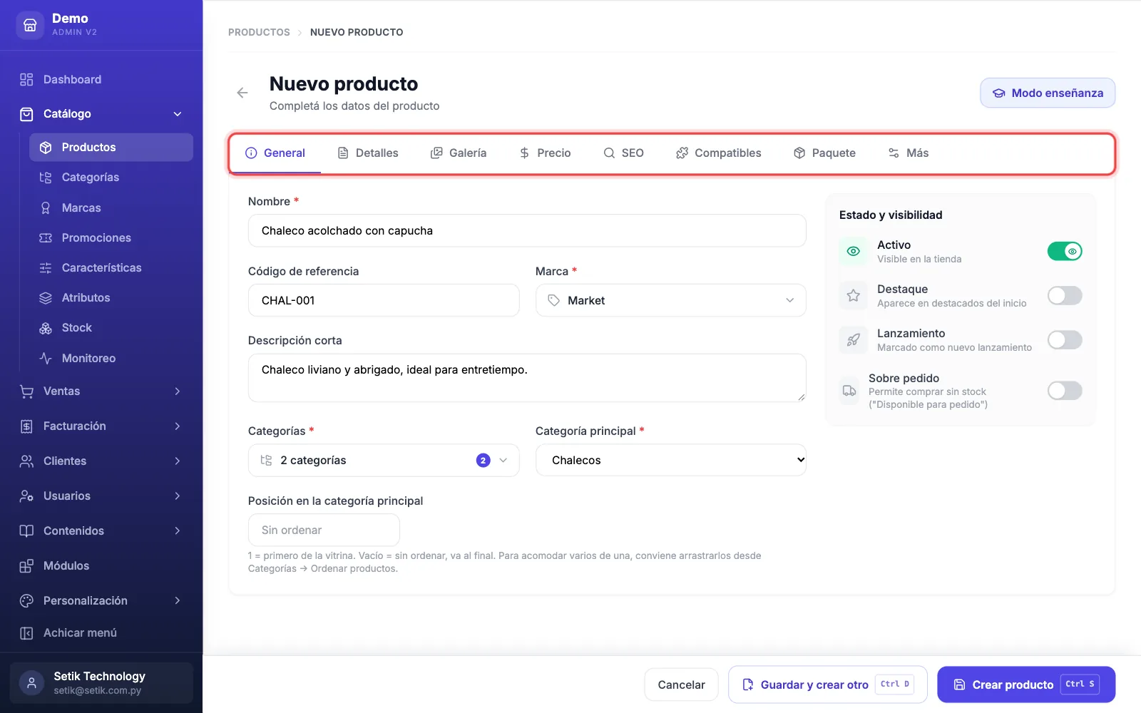The height and width of the screenshot is (713, 1141).
Task: Click the star icon next to Destaque
Action: [x=853, y=295]
